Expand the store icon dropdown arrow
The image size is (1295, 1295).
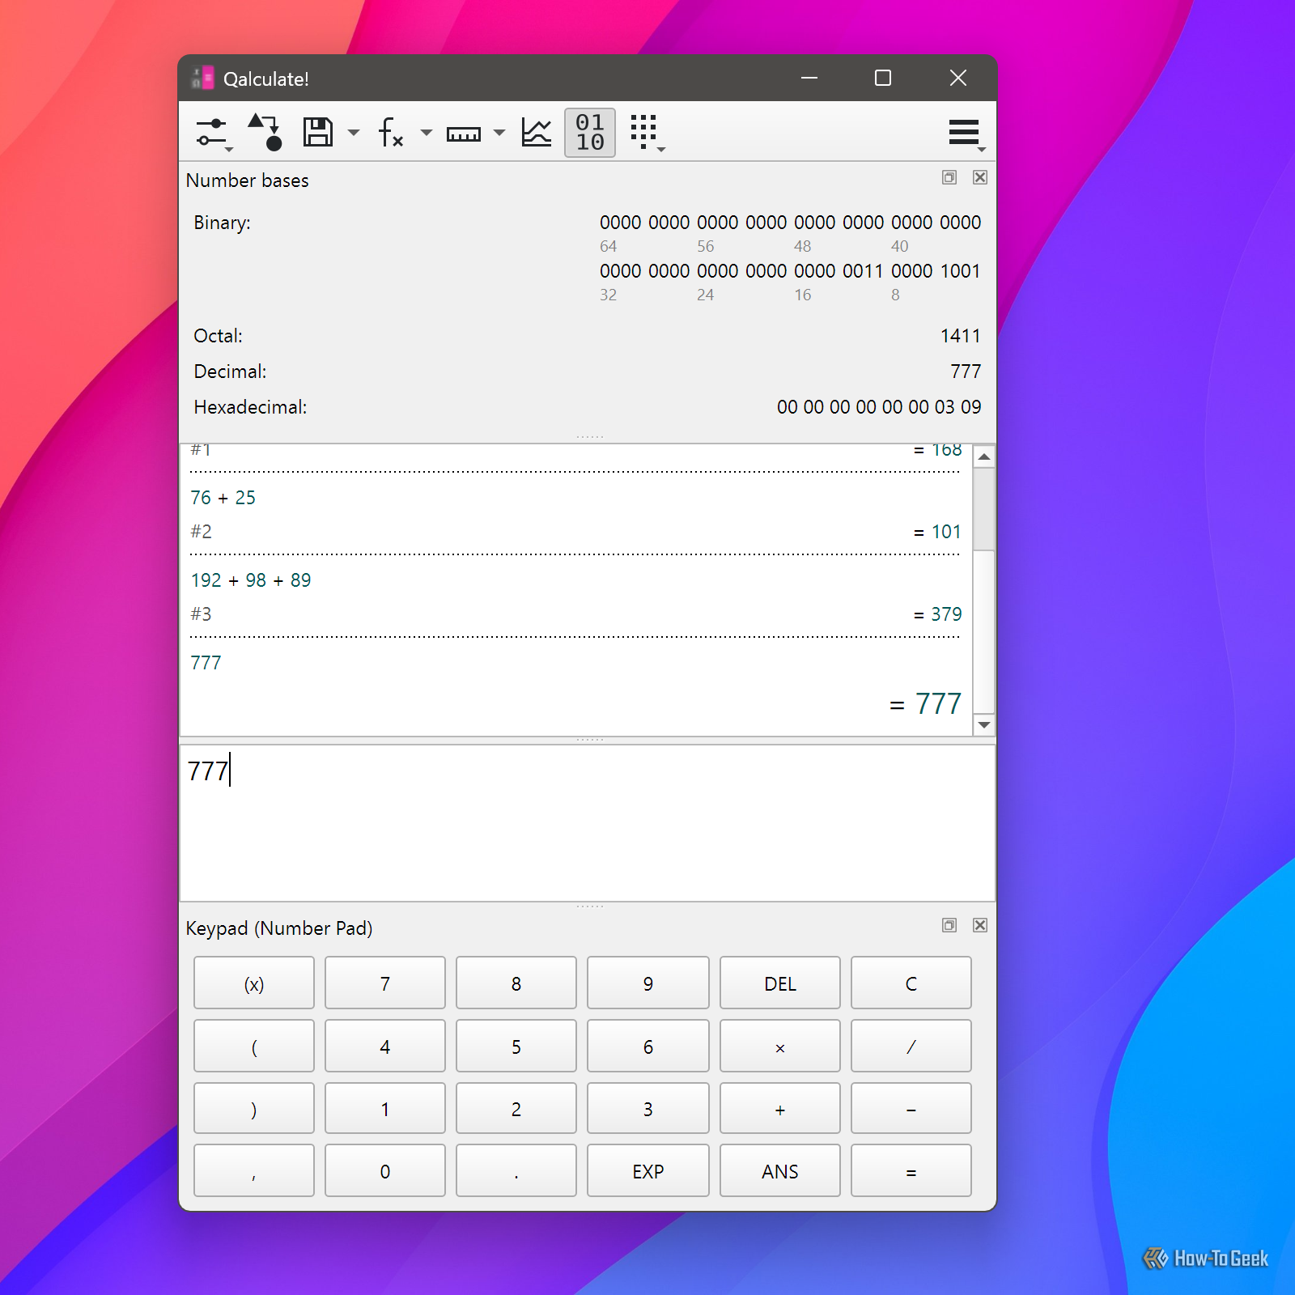354,133
